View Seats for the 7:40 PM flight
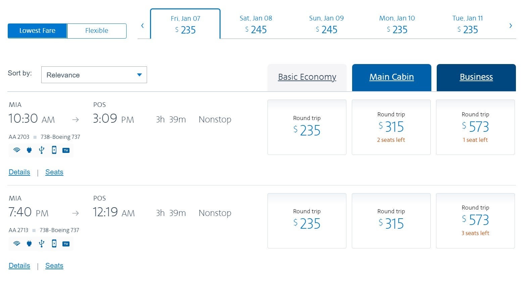 [x=54, y=266]
